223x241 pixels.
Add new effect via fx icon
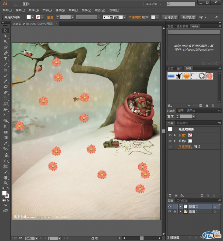(x=182, y=196)
